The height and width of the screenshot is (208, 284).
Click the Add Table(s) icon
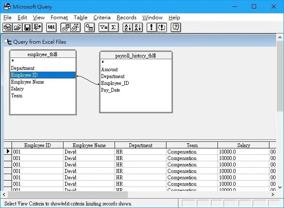tap(90, 27)
